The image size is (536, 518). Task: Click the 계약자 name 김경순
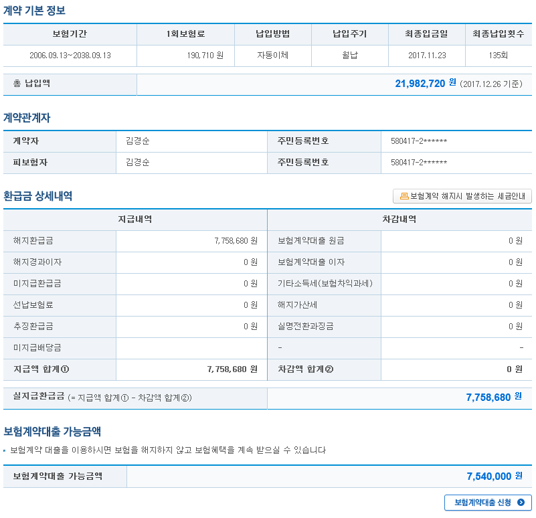point(137,141)
